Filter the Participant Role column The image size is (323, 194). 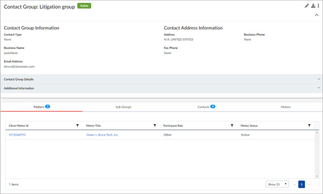click(232, 126)
